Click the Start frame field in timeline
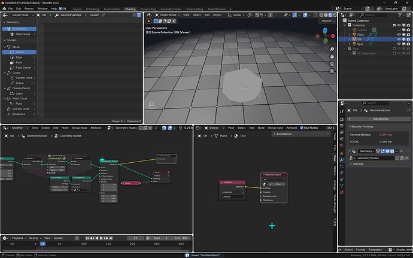 [160, 238]
